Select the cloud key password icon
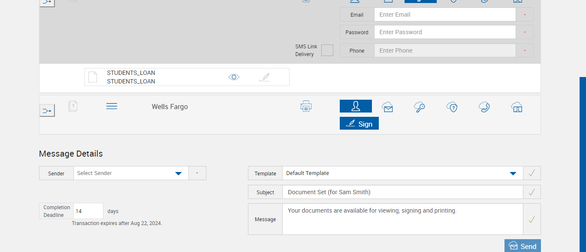This screenshot has height=252, width=586. coord(420,107)
